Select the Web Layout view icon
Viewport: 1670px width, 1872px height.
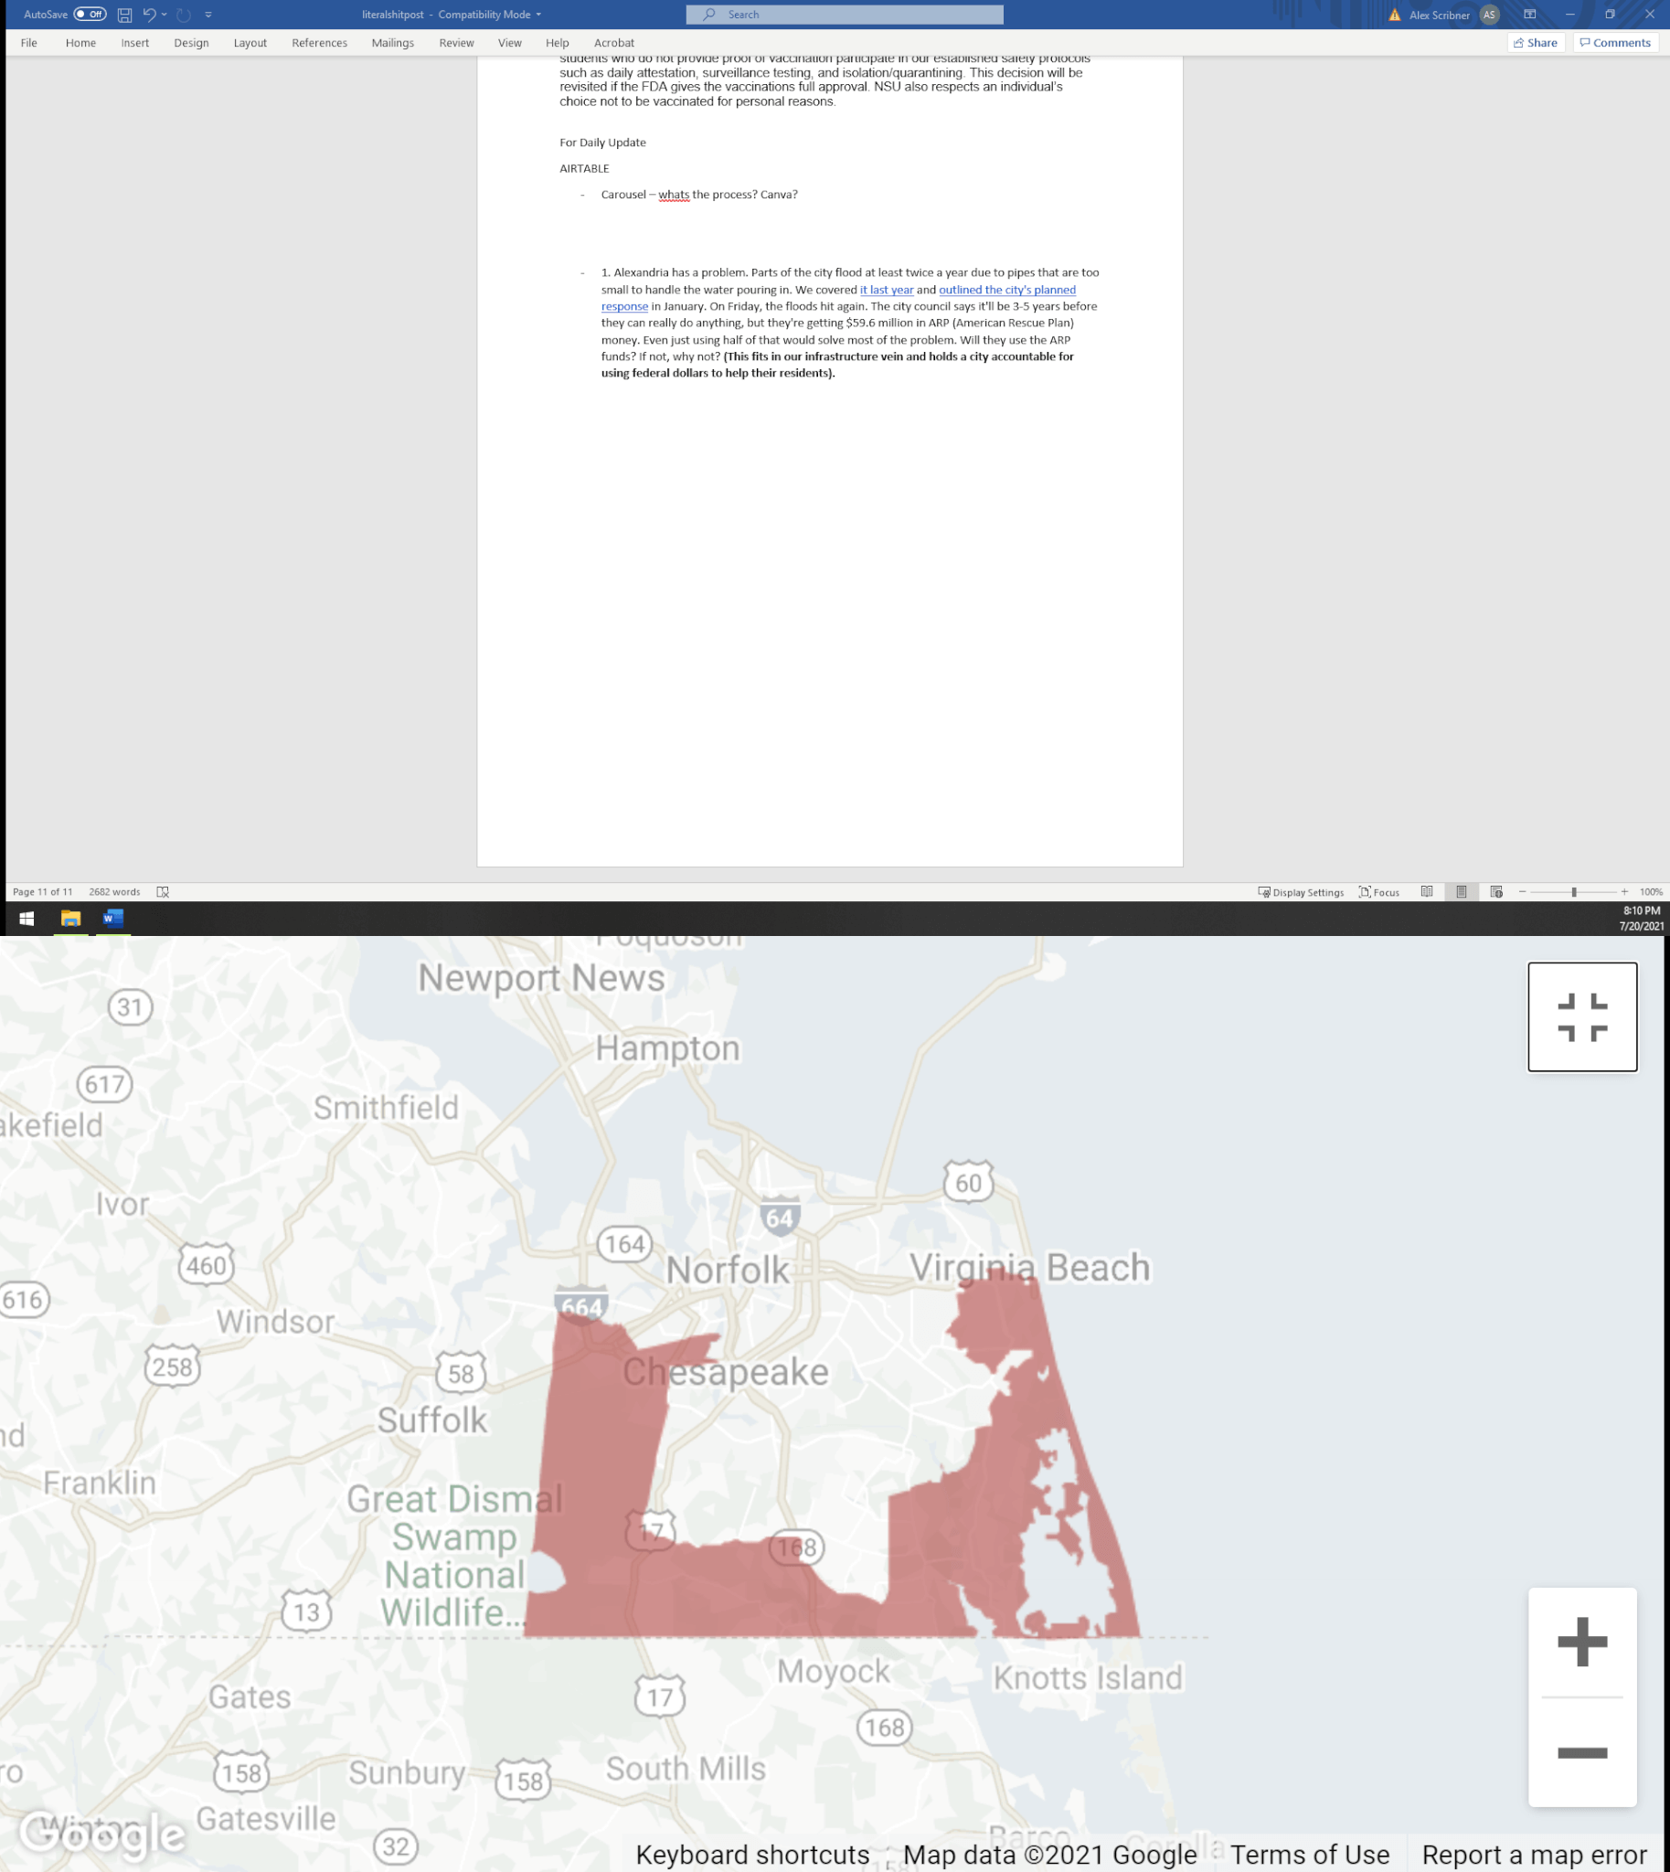click(x=1496, y=892)
